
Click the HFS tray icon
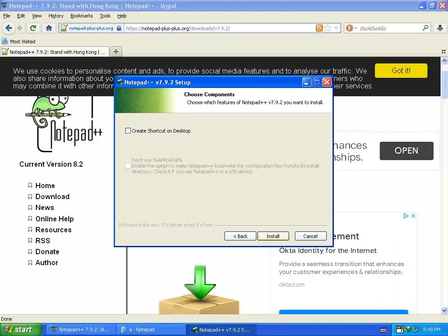point(399,329)
